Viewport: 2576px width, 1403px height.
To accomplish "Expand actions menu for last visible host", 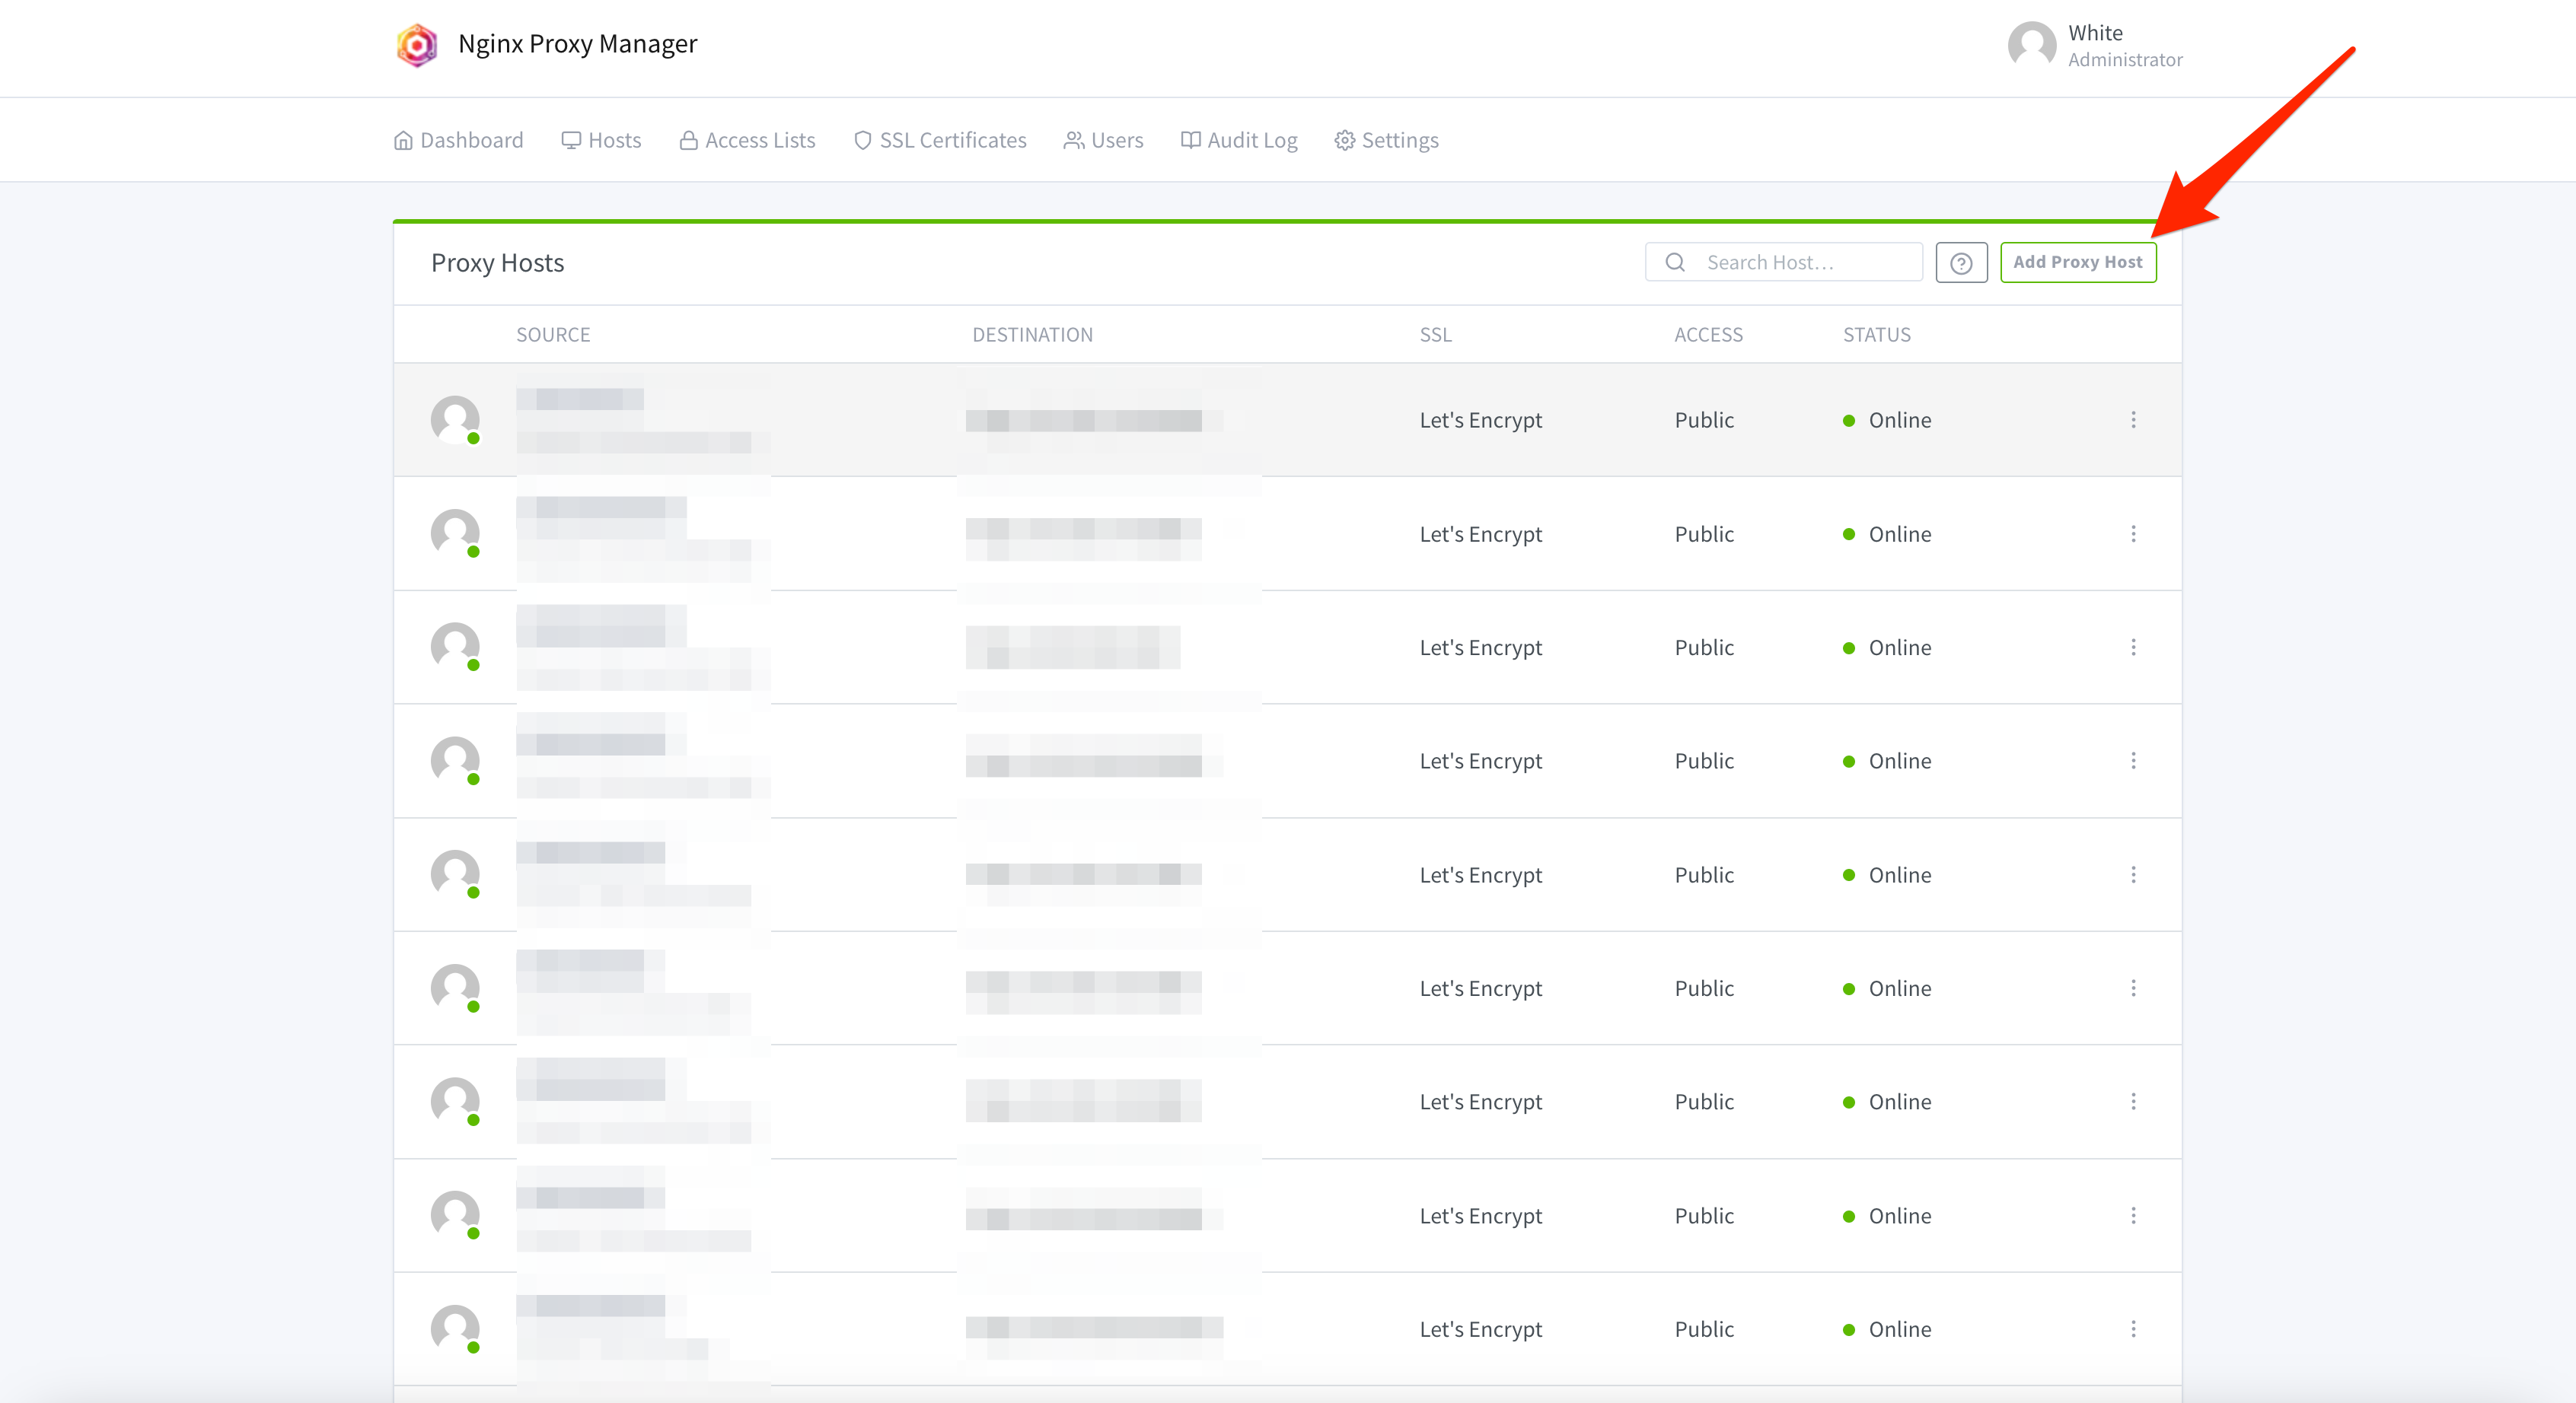I will click(2132, 1329).
